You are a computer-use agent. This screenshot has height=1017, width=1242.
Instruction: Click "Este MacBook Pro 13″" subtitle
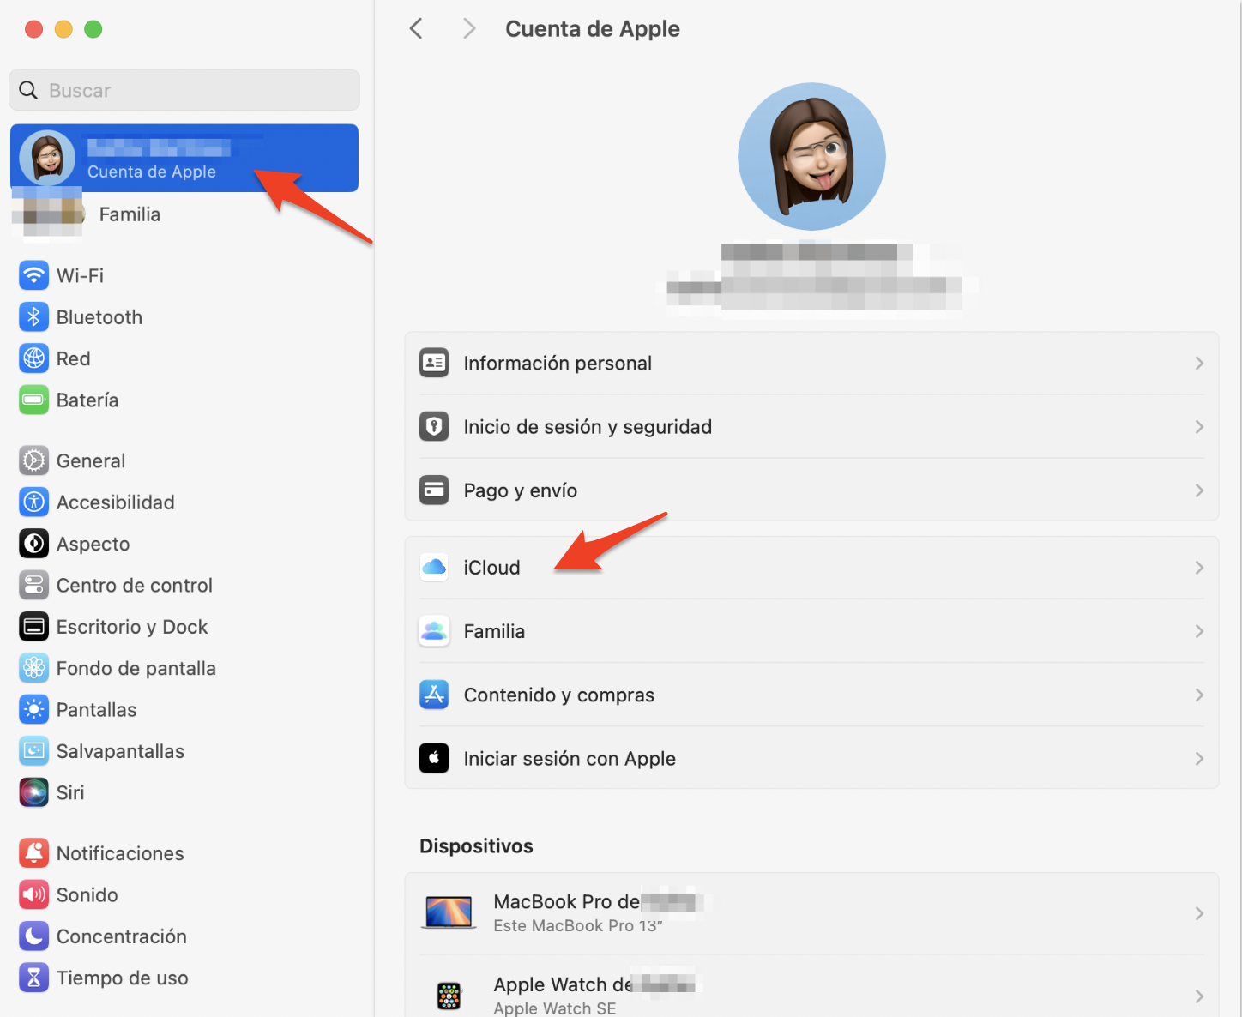click(578, 926)
